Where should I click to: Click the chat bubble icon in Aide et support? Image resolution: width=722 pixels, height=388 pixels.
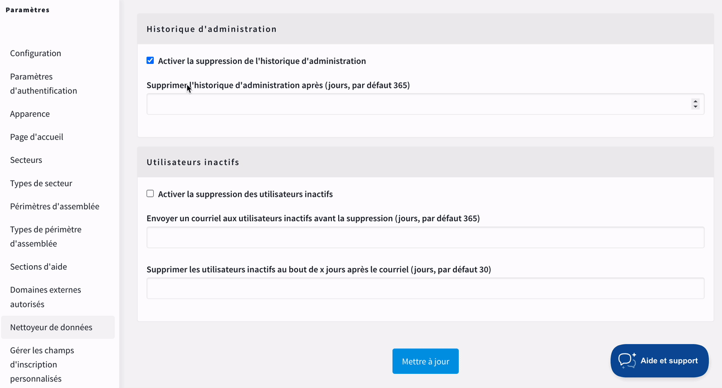click(x=627, y=360)
